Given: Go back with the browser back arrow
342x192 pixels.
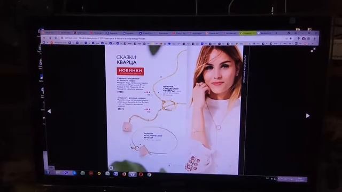Looking at the screenshot, I should click(x=44, y=38).
